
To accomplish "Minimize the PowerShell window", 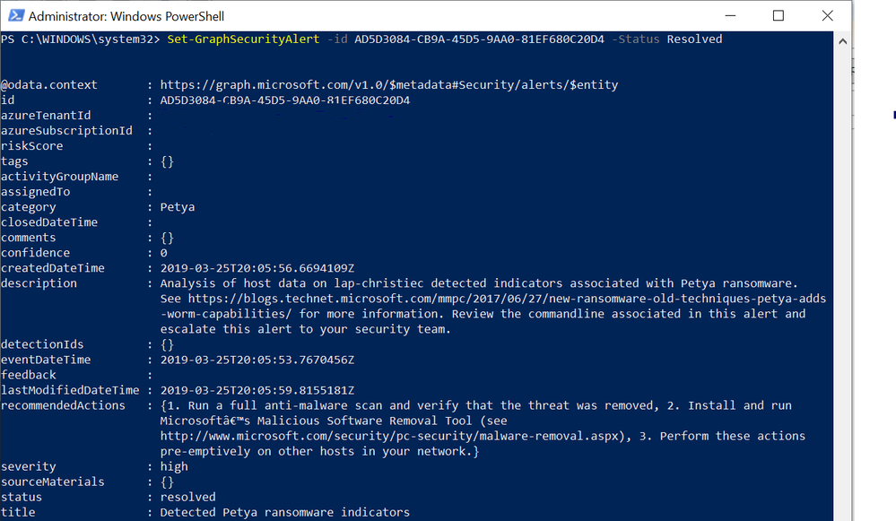I will 730,15.
